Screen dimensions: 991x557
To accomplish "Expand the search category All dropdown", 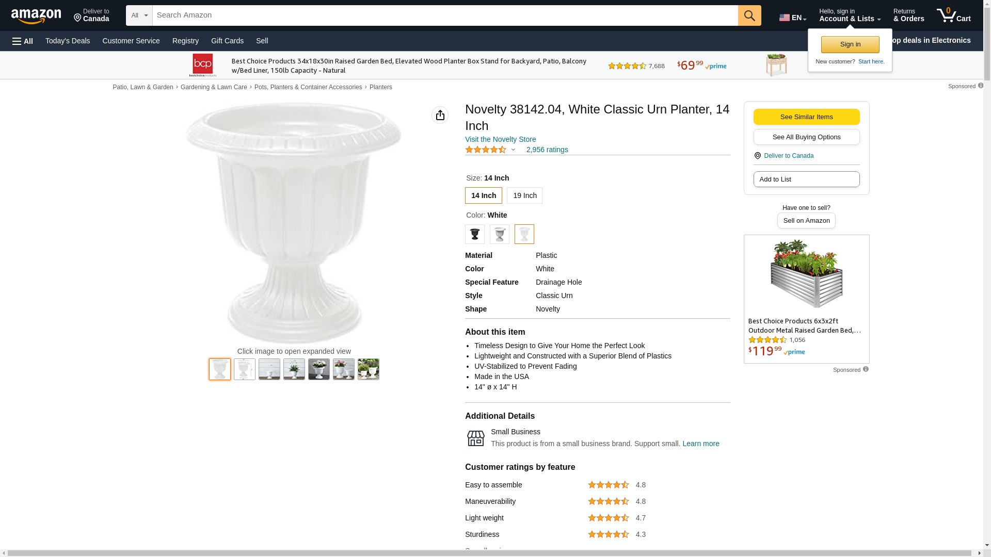I will [x=139, y=15].
